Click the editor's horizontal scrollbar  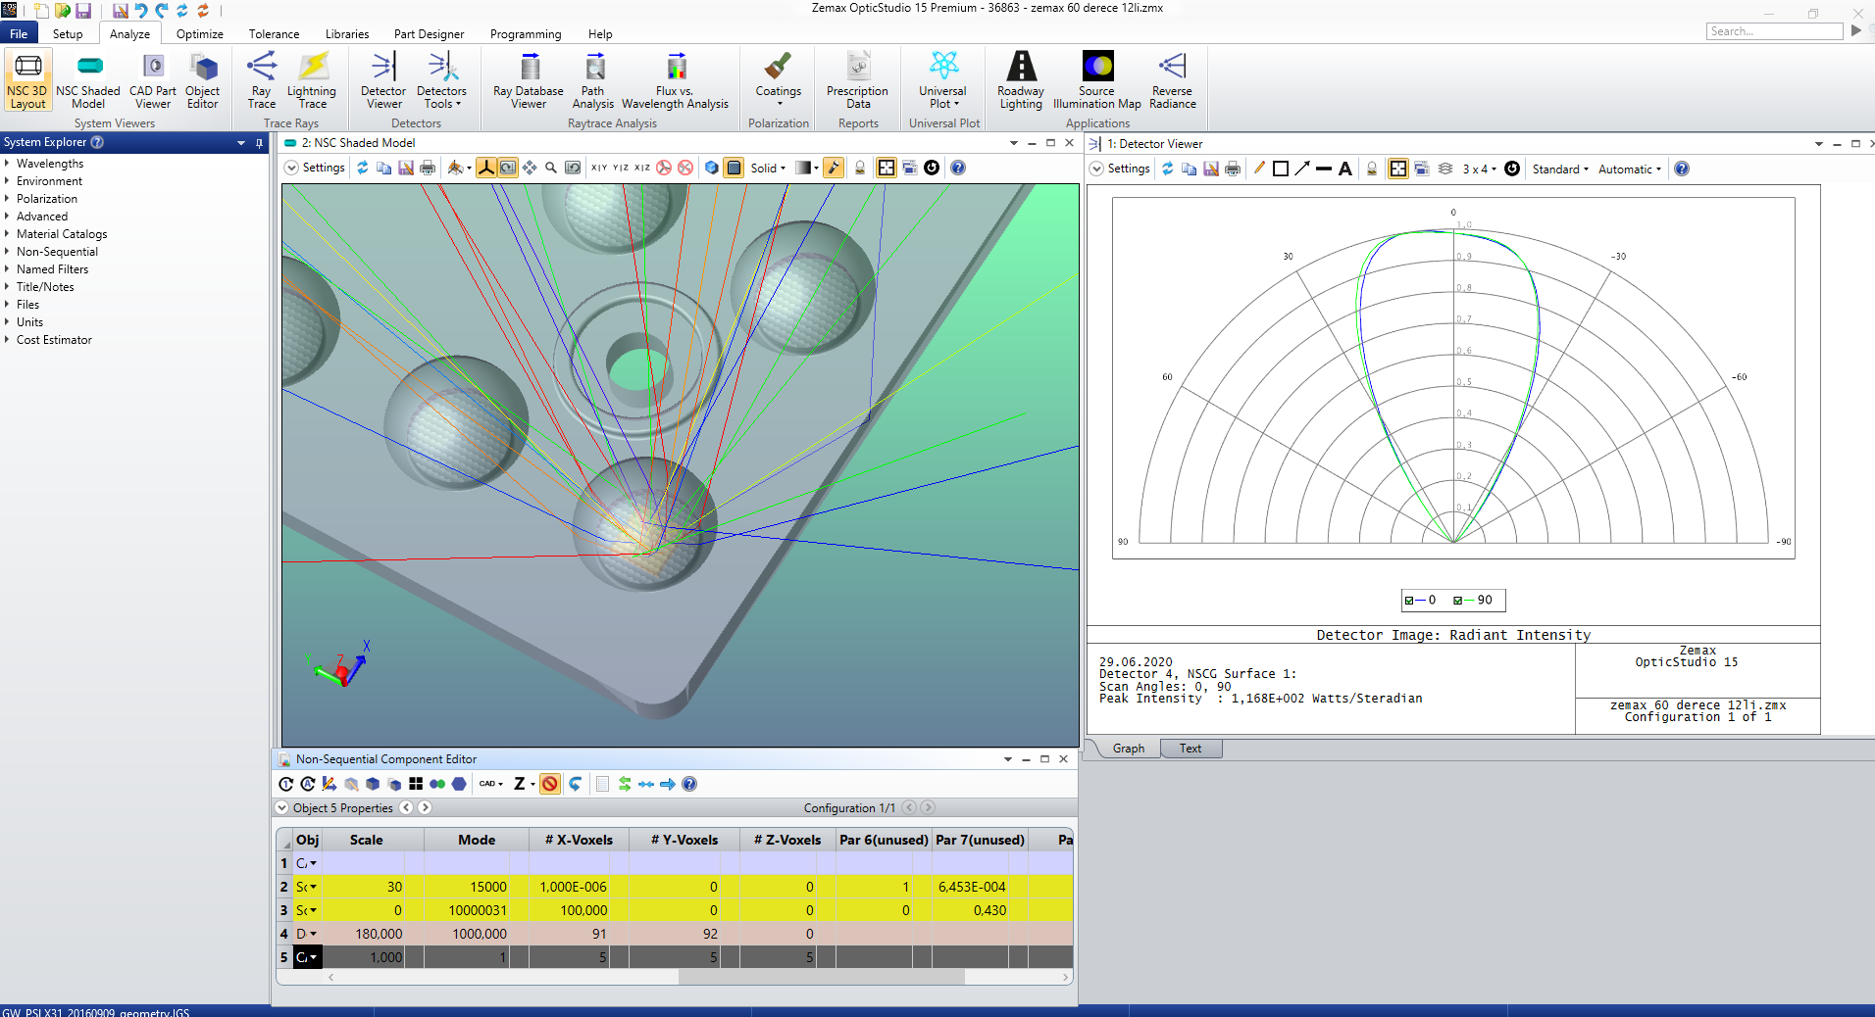coord(820,977)
